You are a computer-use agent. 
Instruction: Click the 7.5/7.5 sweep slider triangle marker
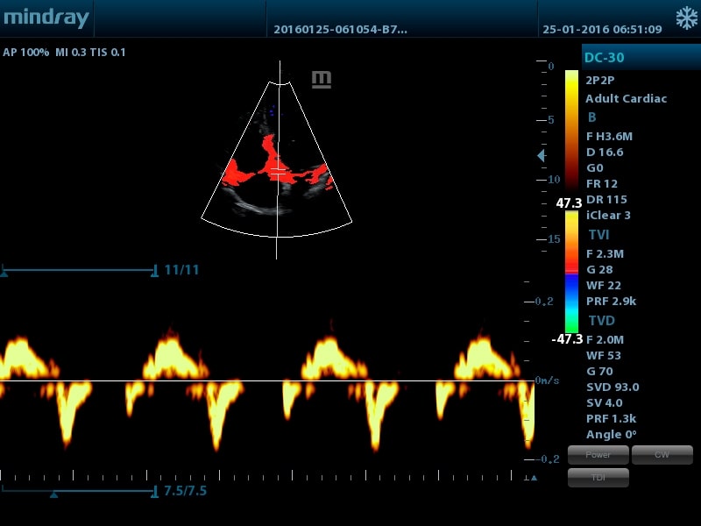click(53, 494)
